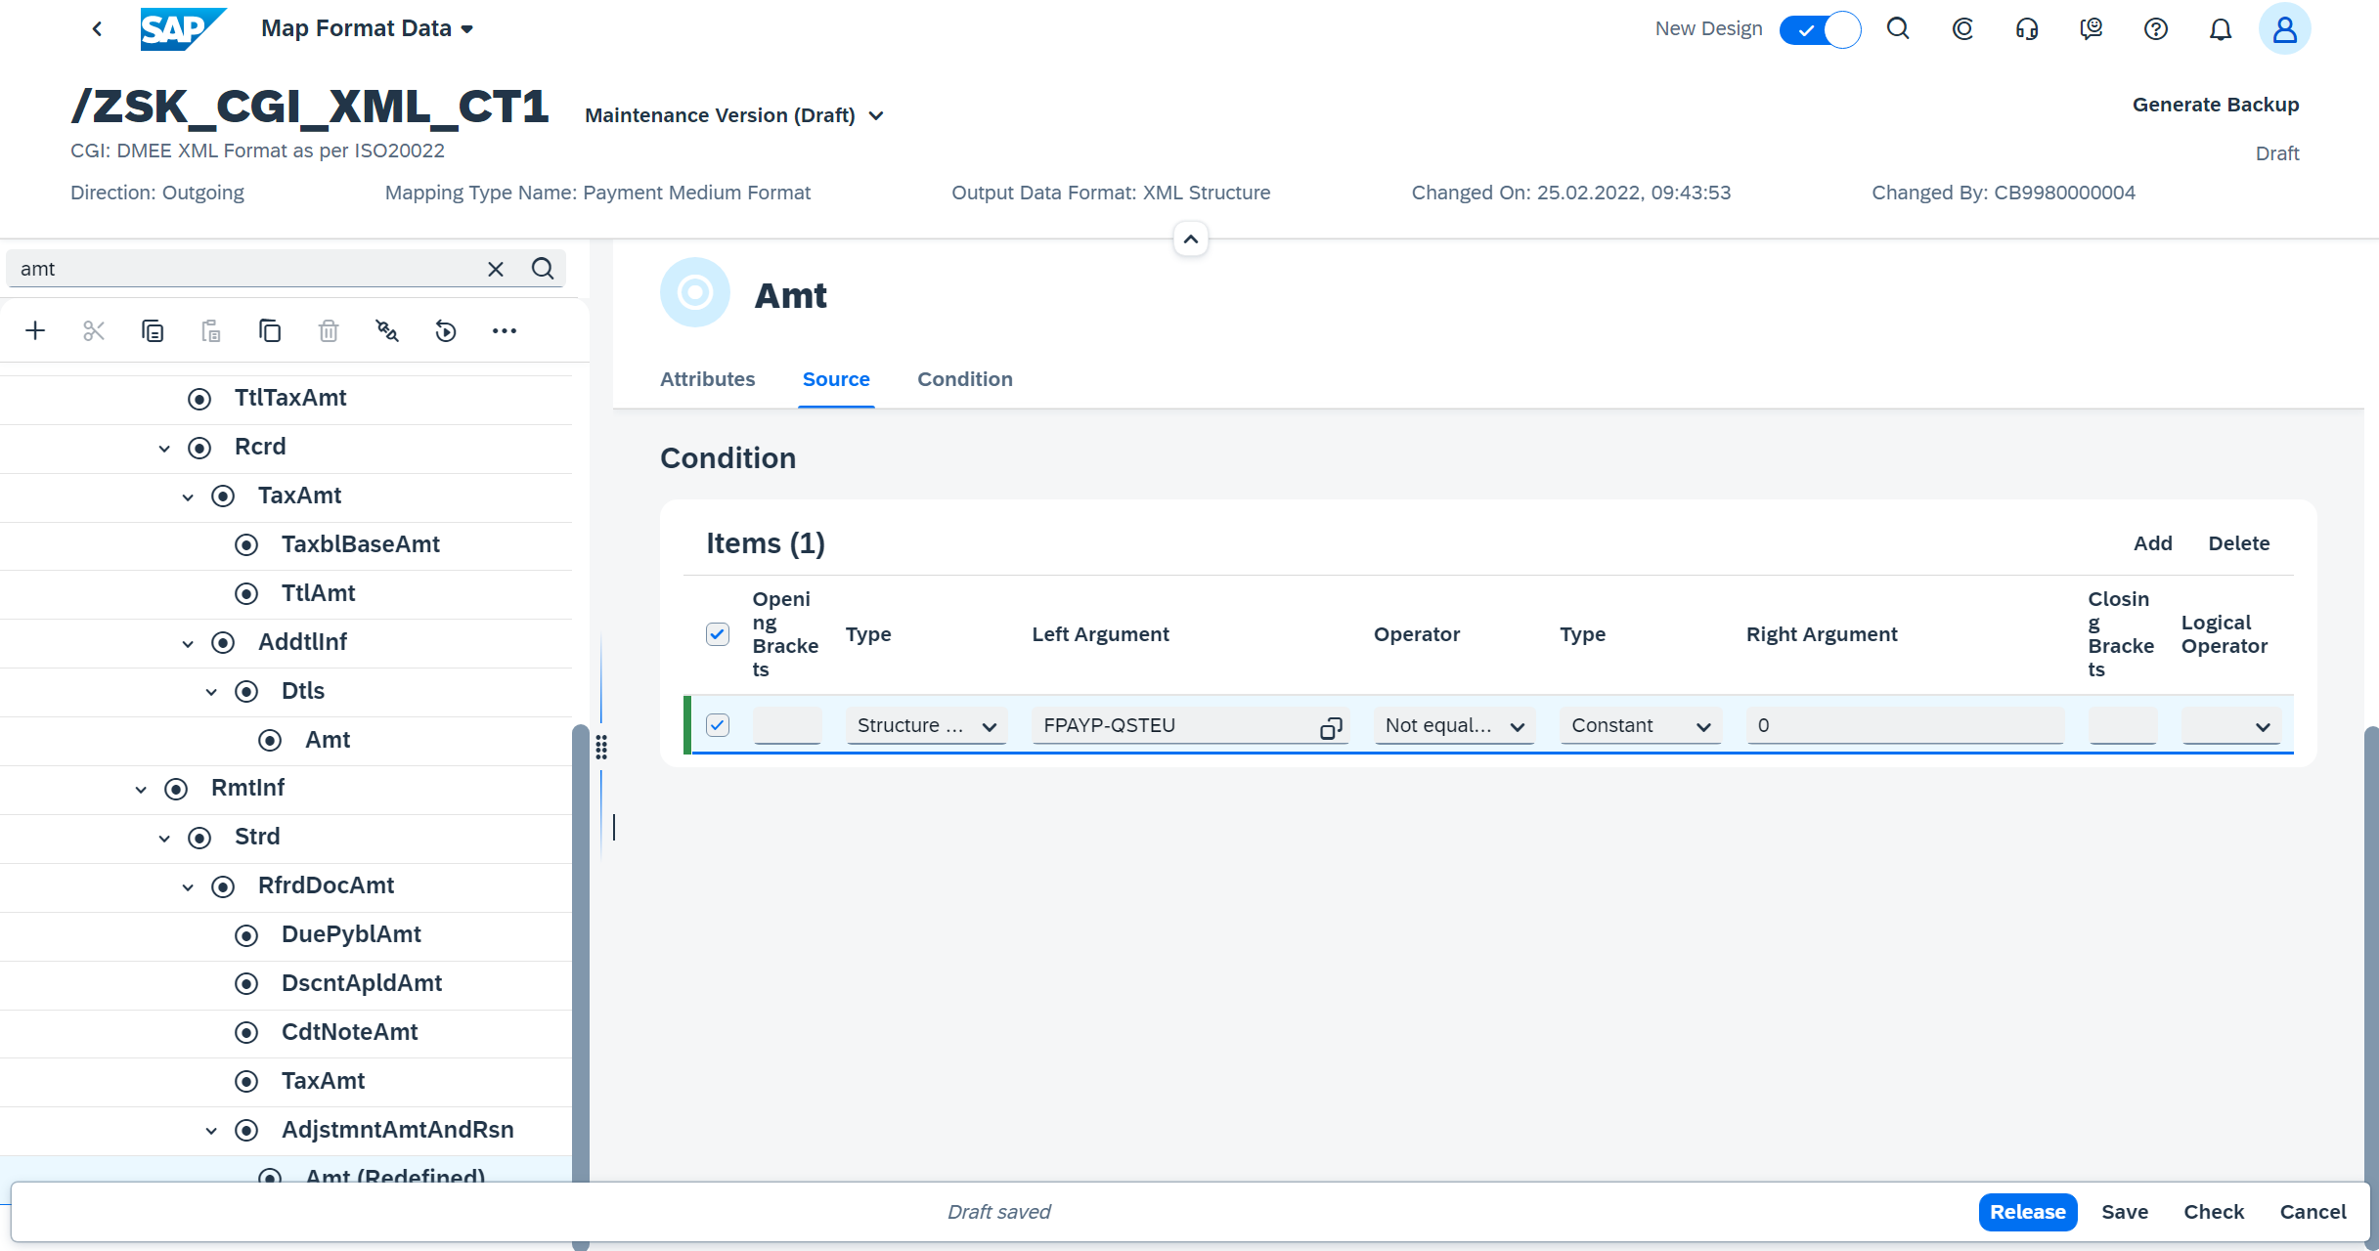Viewport: 2379px width, 1251px height.
Task: Clear the amt search text
Action: pyautogui.click(x=496, y=269)
